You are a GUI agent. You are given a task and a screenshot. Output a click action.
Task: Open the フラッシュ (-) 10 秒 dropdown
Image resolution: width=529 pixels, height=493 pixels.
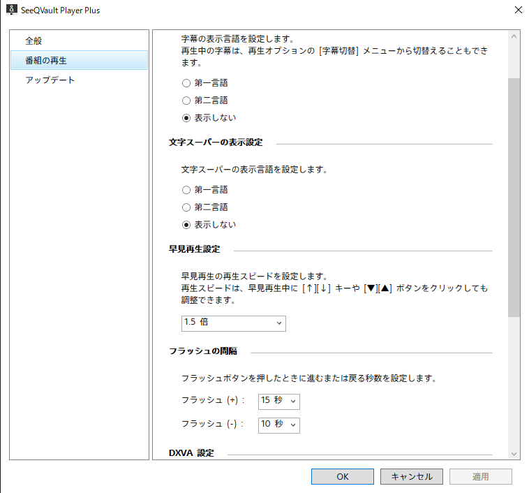tap(278, 425)
